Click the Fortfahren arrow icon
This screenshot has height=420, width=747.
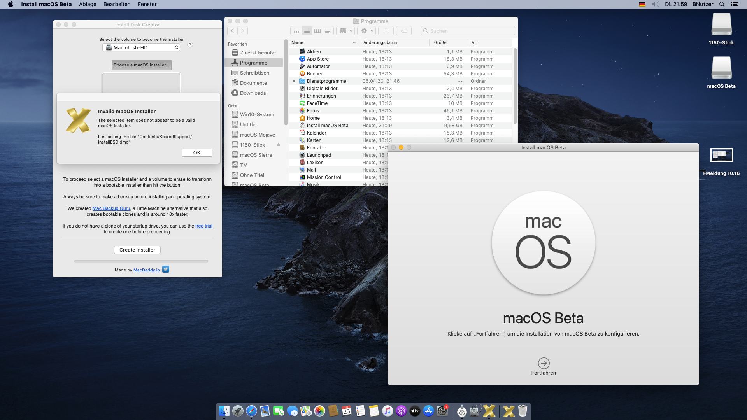(x=544, y=363)
